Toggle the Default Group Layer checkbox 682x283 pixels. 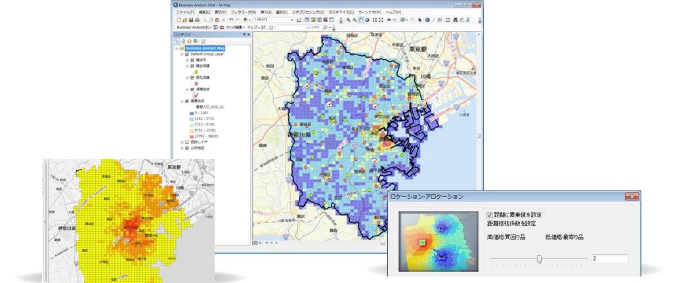coord(188,54)
